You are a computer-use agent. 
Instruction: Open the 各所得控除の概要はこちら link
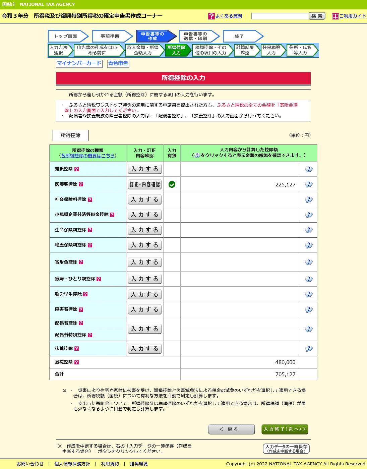[x=88, y=156]
